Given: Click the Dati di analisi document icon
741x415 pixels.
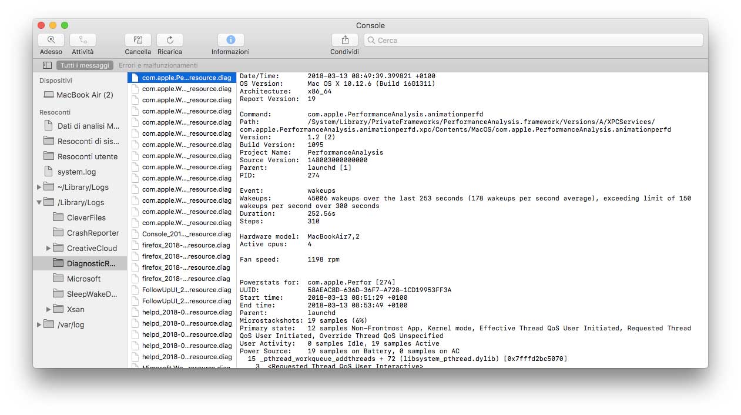Looking at the screenshot, I should pos(49,126).
